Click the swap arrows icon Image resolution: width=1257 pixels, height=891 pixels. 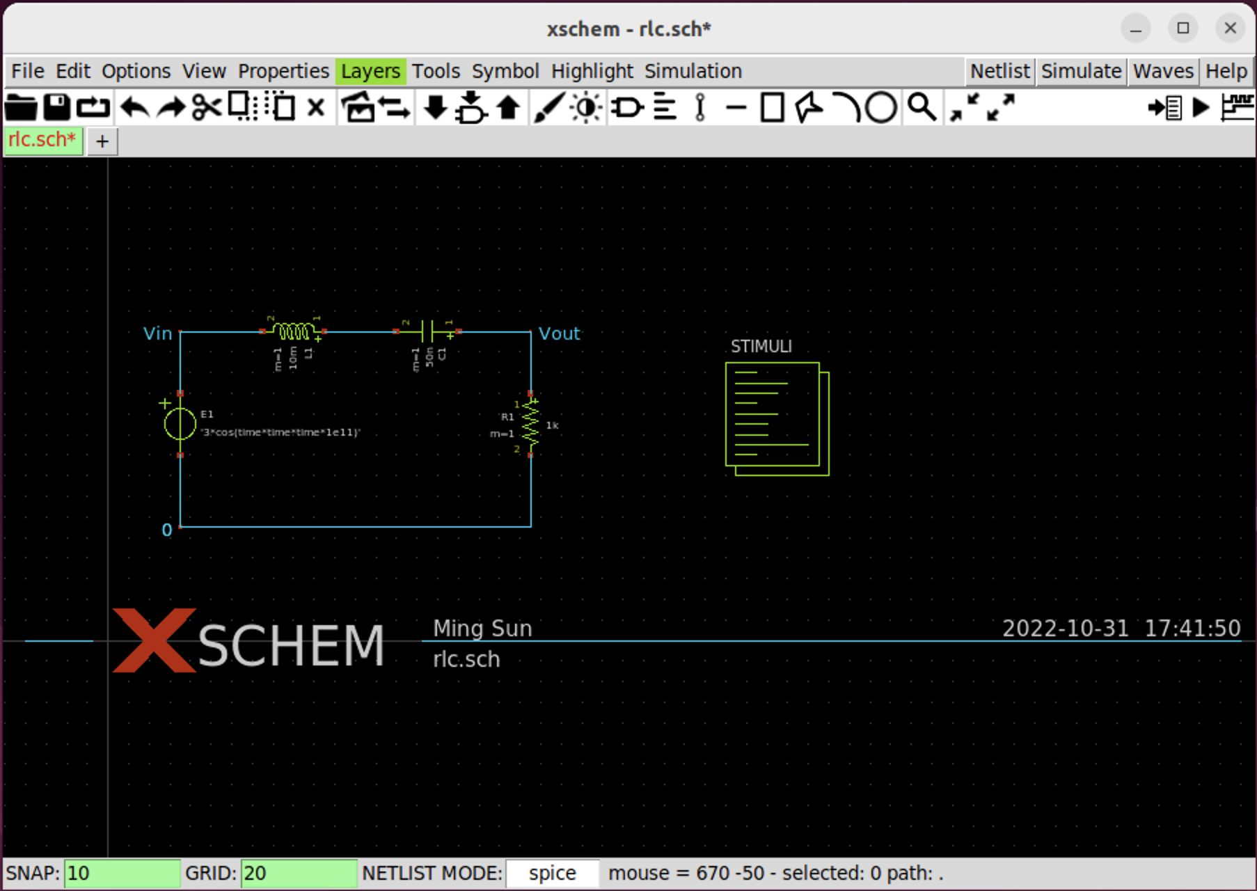point(395,108)
